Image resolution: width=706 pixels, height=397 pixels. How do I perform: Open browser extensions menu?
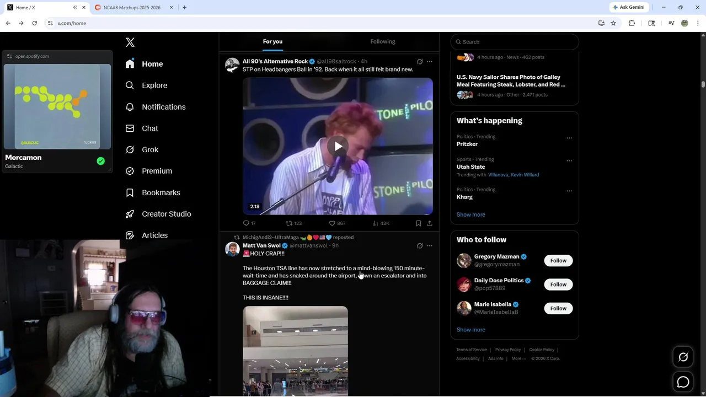(x=632, y=23)
